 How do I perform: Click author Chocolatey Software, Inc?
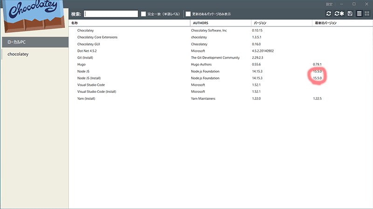coord(209,30)
